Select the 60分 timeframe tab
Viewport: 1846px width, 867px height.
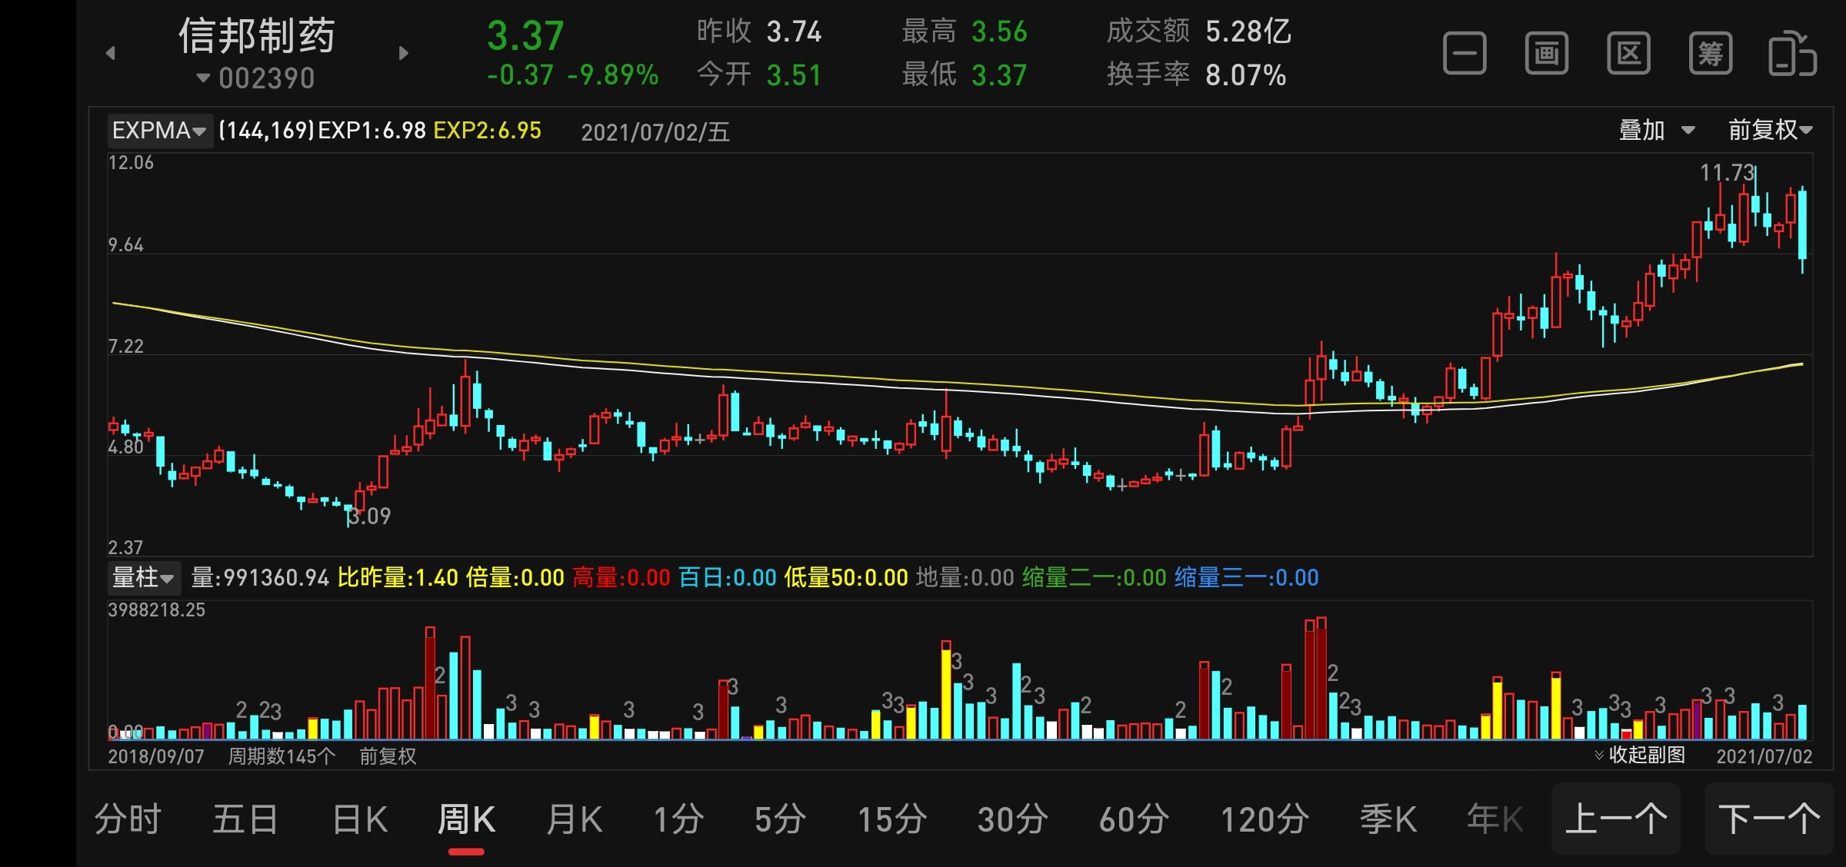[1134, 819]
